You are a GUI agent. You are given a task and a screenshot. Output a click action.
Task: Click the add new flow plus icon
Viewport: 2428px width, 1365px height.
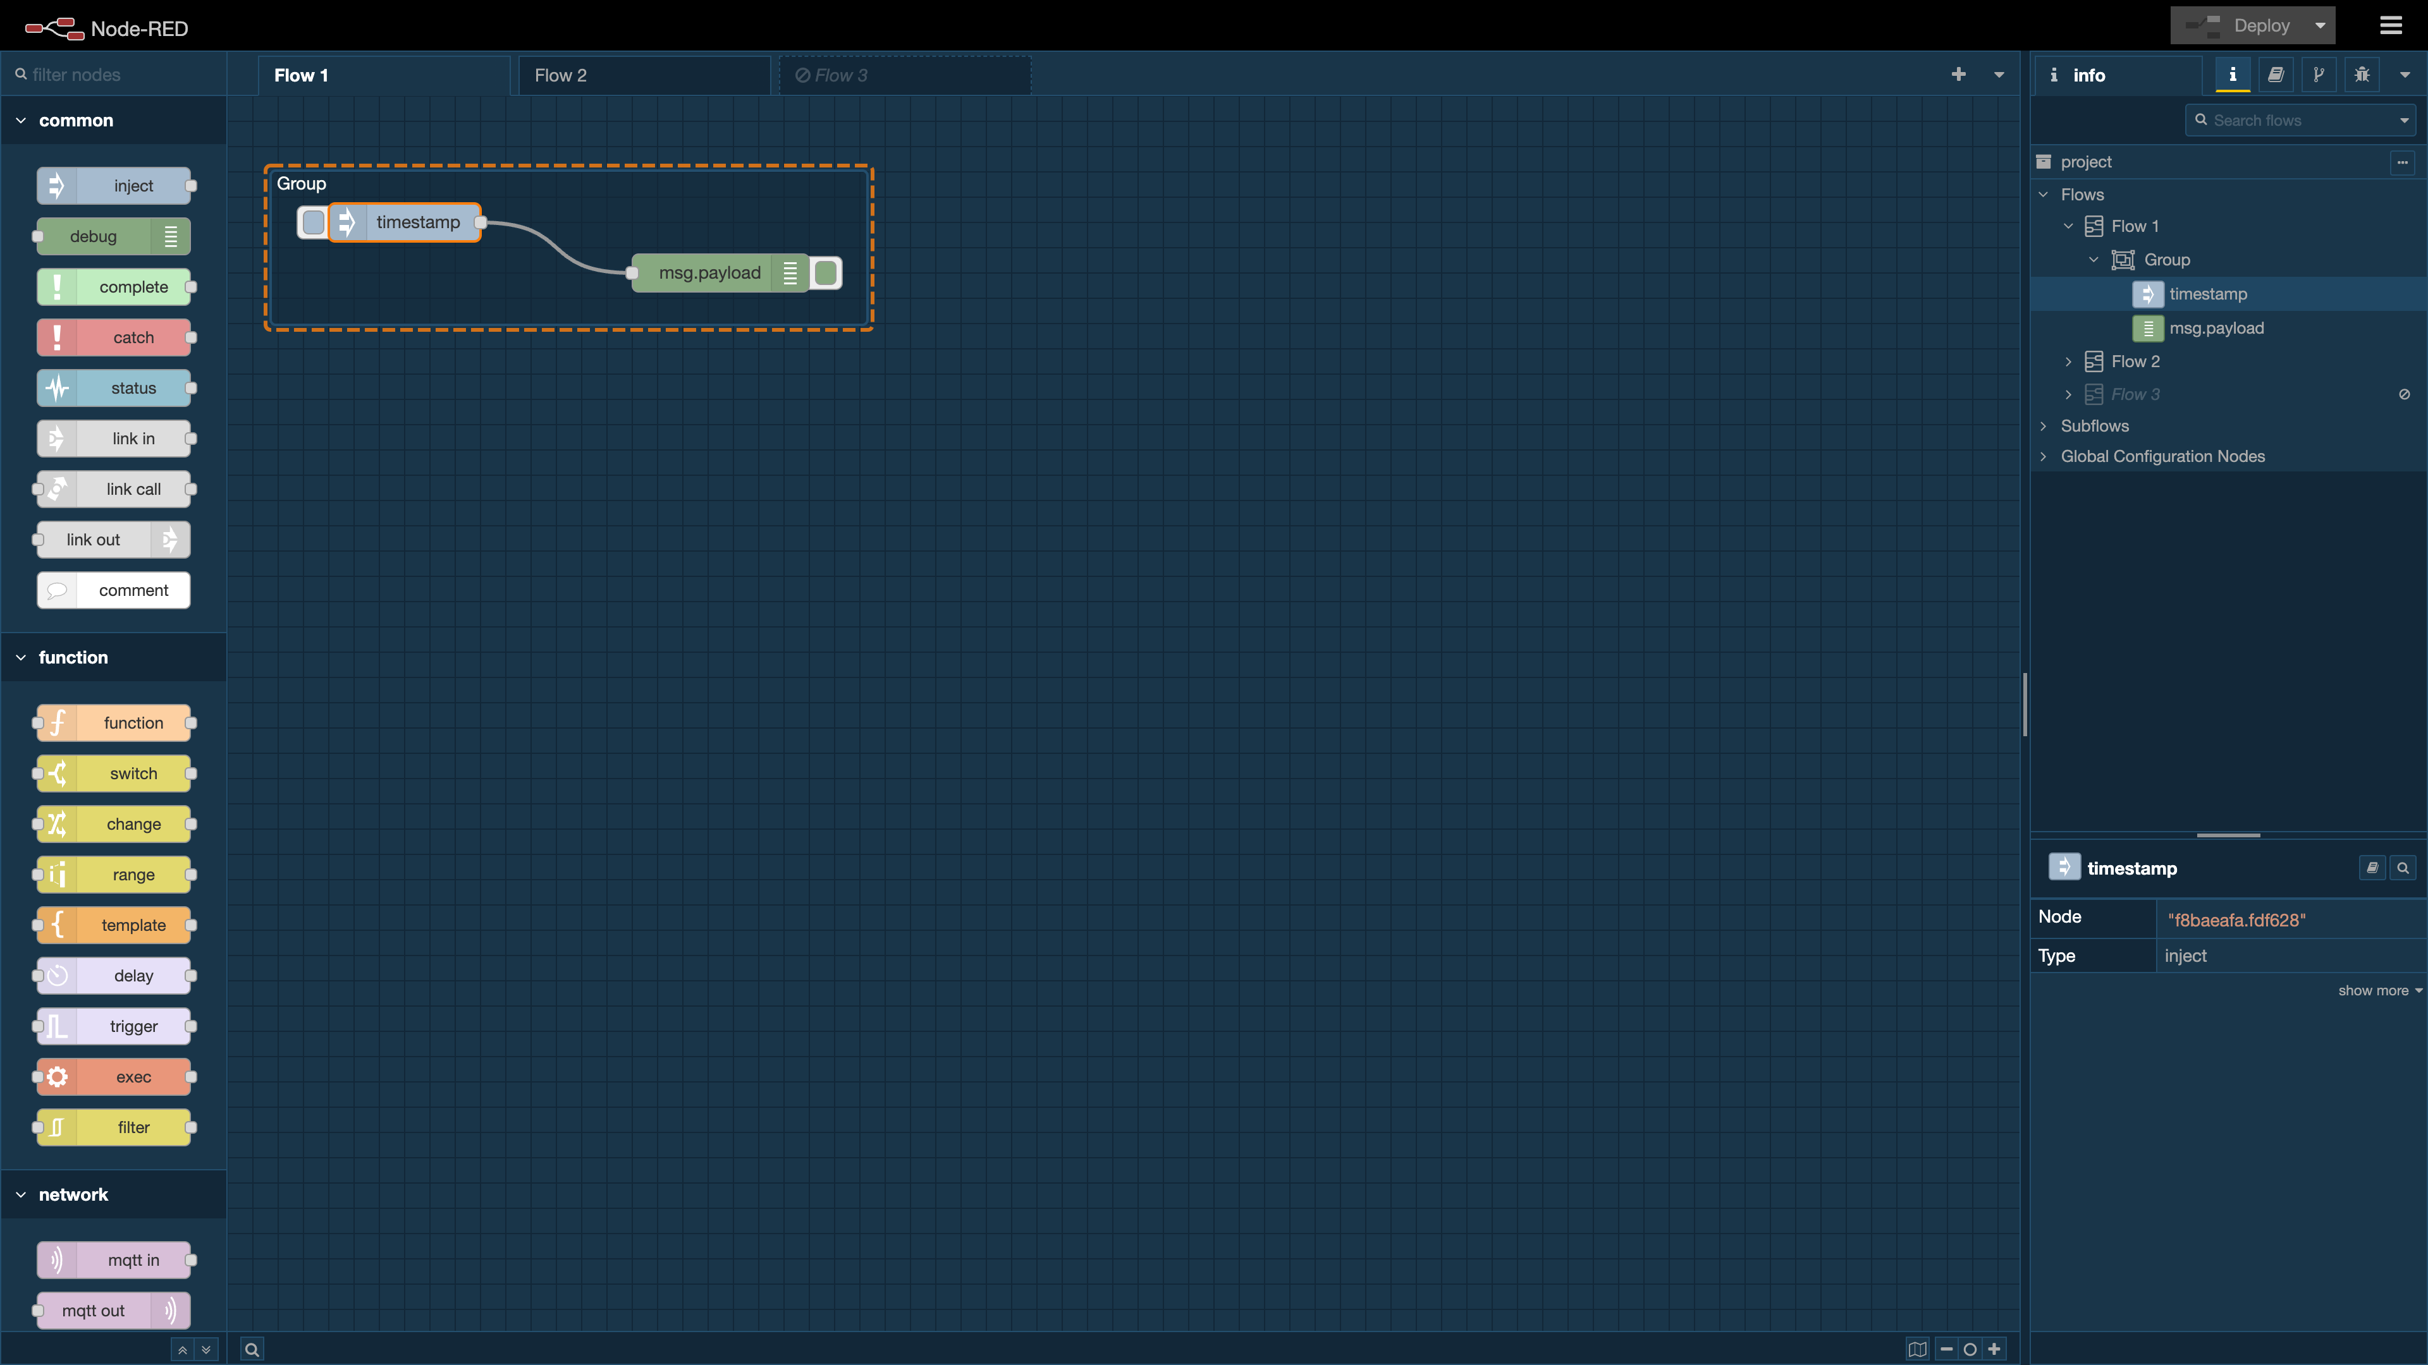pos(1959,75)
